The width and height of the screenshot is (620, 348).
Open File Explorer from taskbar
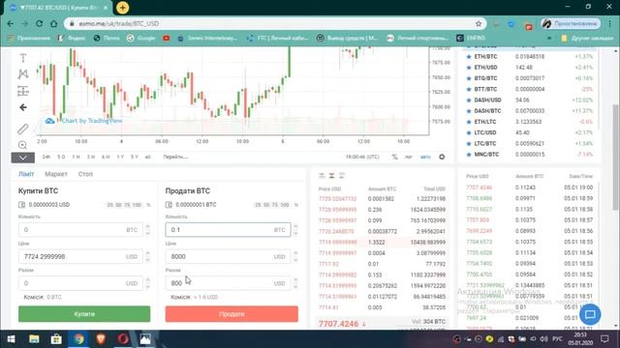point(34,339)
